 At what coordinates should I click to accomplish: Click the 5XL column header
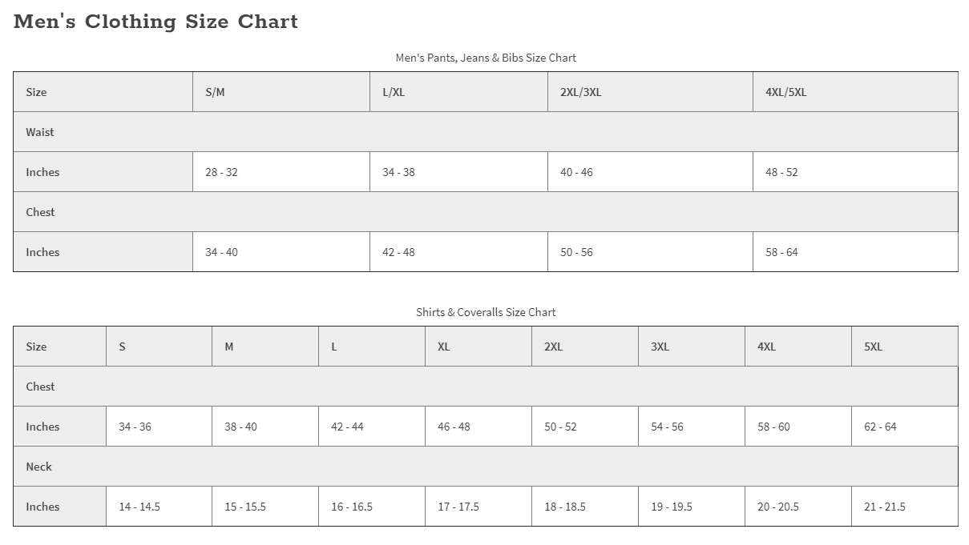pyautogui.click(x=873, y=347)
